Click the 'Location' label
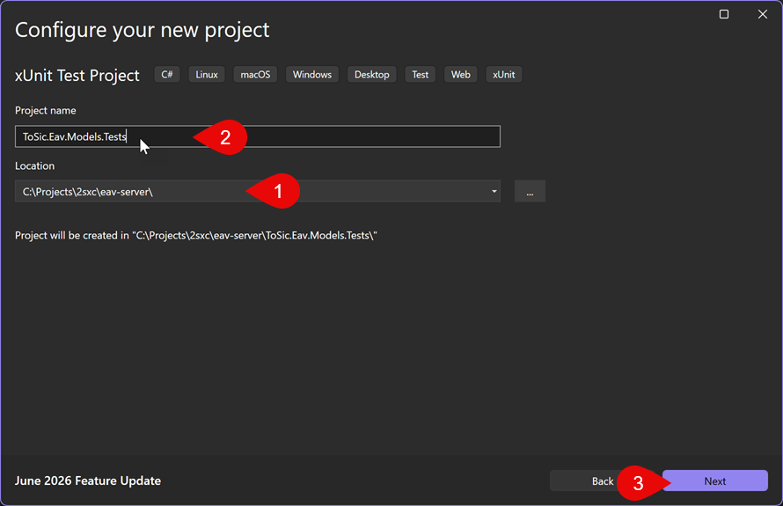 click(35, 165)
